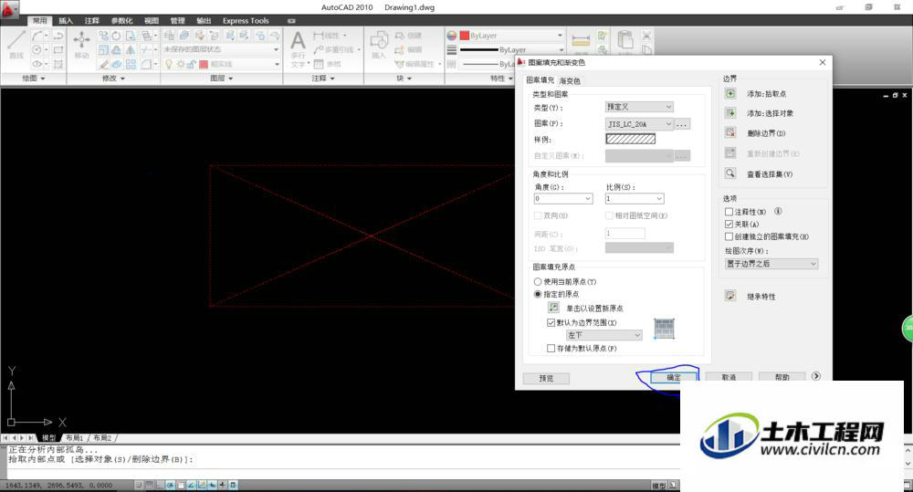Screen dimensions: 913x492
Task: Open the 左下 origin position dropdown
Action: [x=603, y=335]
